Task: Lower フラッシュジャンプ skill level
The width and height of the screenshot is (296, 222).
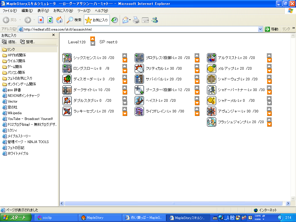Action: [x=269, y=124]
